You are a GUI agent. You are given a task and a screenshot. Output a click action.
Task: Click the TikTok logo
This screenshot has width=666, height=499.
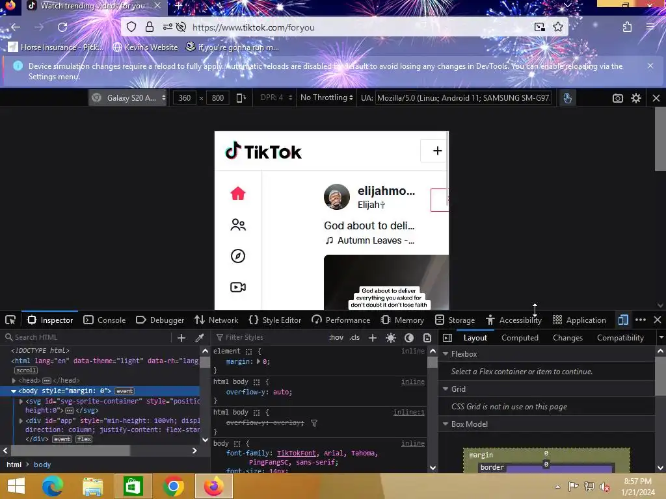(x=263, y=151)
